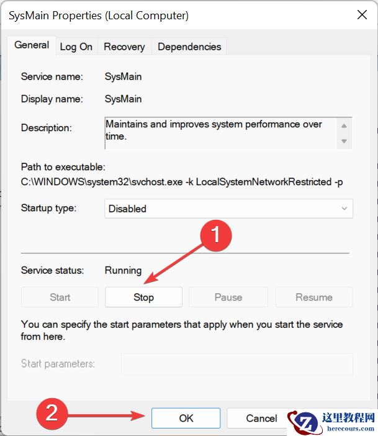Image resolution: width=378 pixels, height=436 pixels.
Task: Click the red circle numbered 2
Action: [52, 414]
